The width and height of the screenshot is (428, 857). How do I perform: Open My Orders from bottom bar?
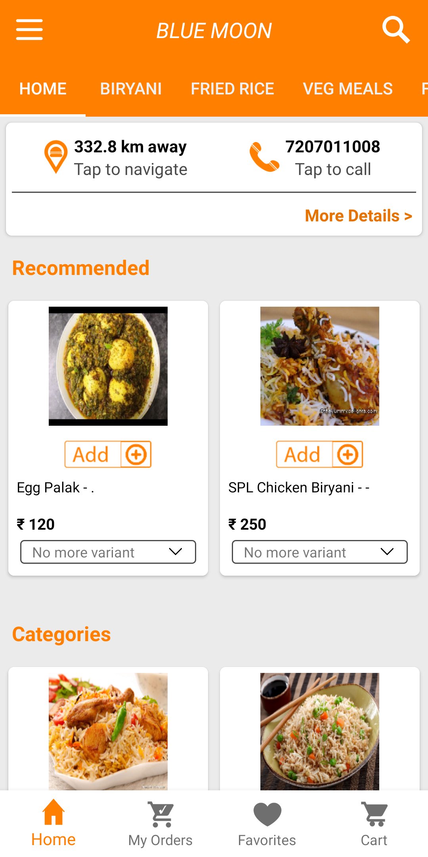pyautogui.click(x=160, y=823)
